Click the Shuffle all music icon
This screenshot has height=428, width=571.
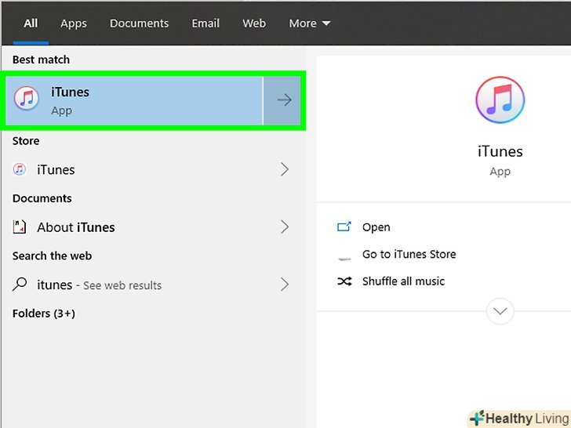[344, 281]
